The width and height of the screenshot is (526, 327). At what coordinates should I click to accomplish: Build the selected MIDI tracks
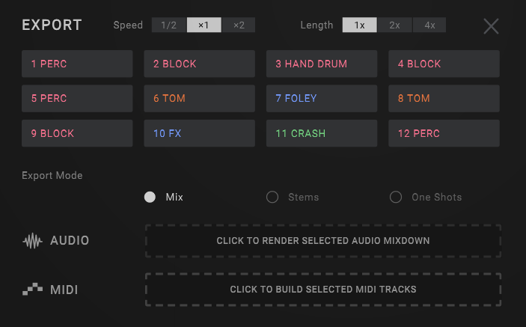click(x=322, y=289)
